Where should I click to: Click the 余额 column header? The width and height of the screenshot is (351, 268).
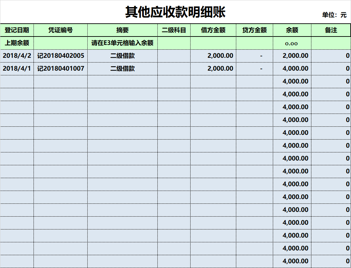coord(292,30)
